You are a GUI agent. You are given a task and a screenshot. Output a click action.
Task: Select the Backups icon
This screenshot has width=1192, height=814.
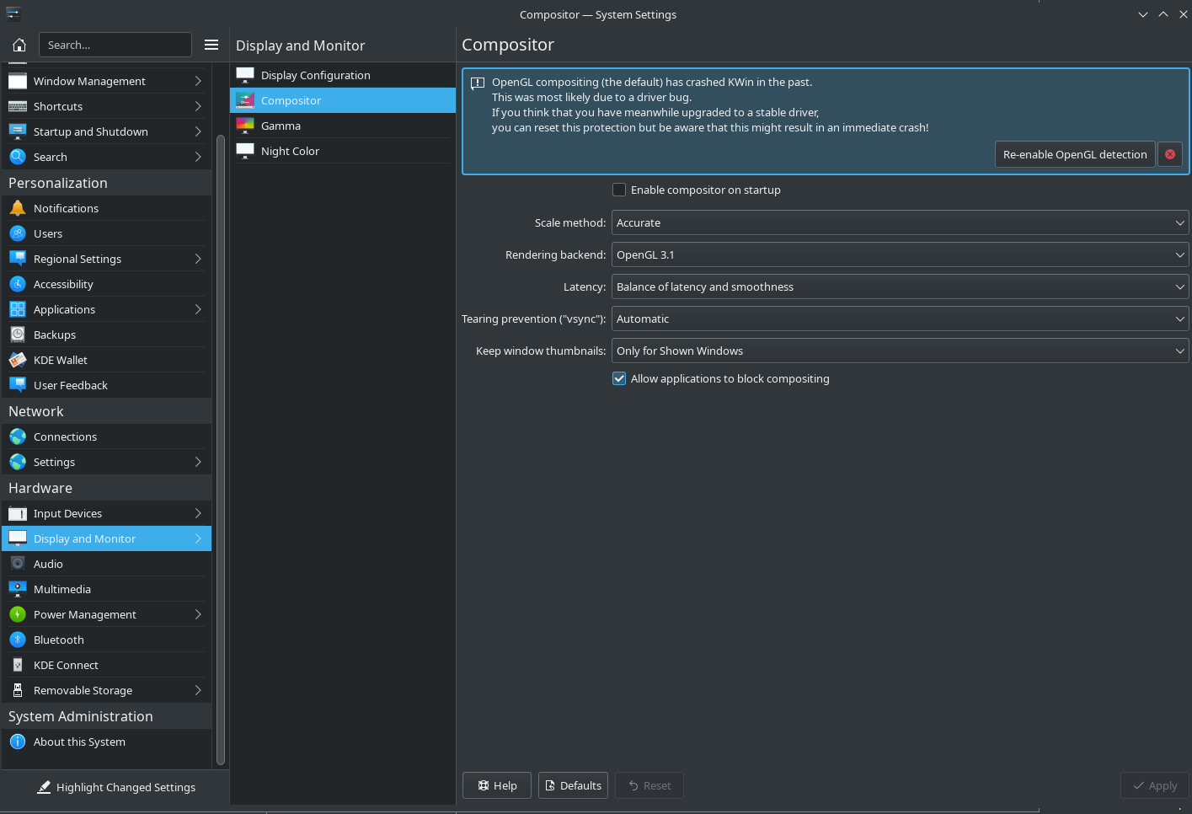tap(18, 335)
